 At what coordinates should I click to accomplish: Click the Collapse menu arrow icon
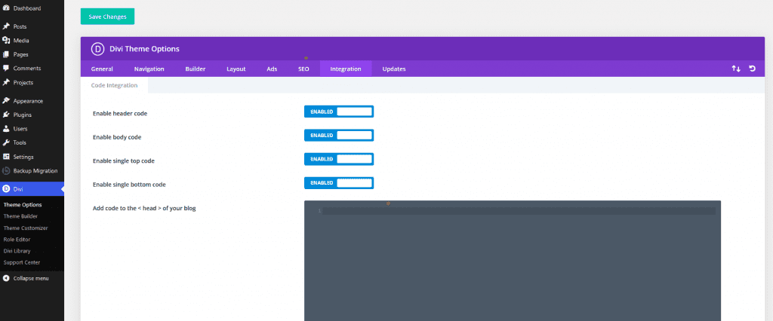point(6,278)
